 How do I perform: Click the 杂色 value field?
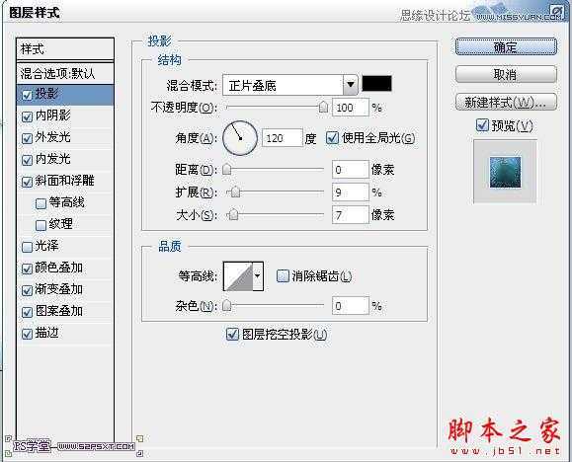point(350,306)
